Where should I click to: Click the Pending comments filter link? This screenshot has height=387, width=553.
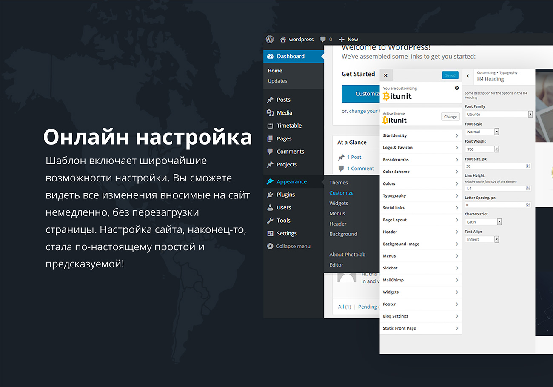pos(368,307)
